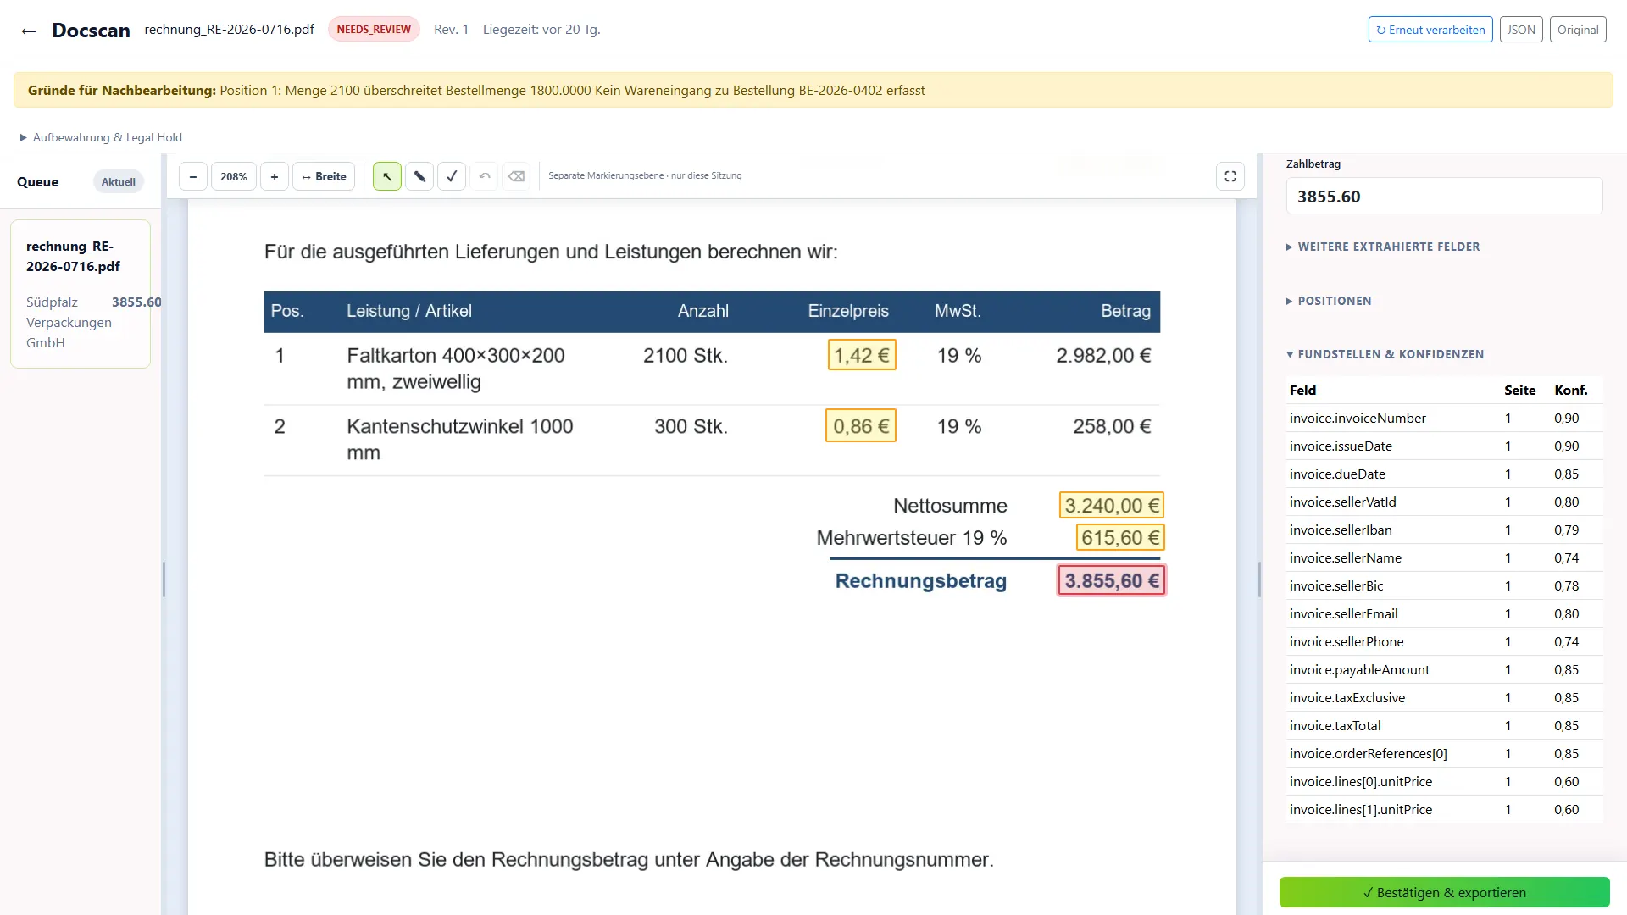This screenshot has width=1627, height=915.
Task: Select the marker pen tool
Action: tap(419, 176)
